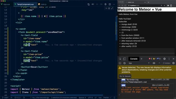Click the circular run icon beside split editor
Viewport: 176px width, 99px height.
point(105,4)
